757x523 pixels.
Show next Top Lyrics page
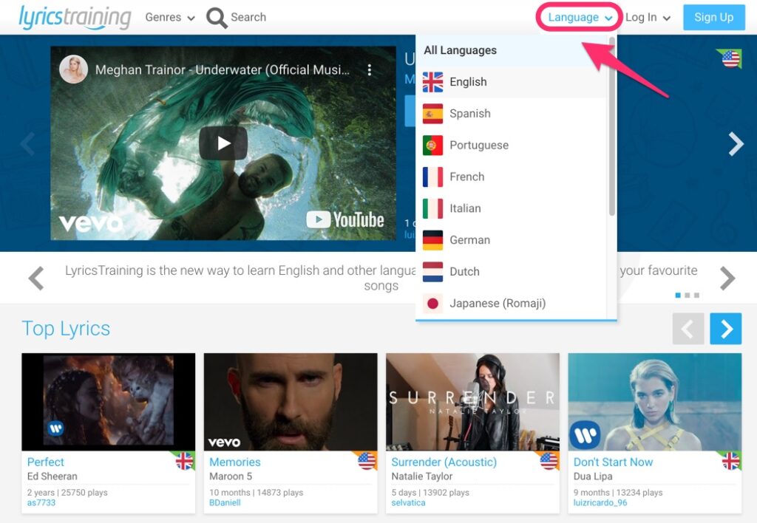tap(725, 329)
